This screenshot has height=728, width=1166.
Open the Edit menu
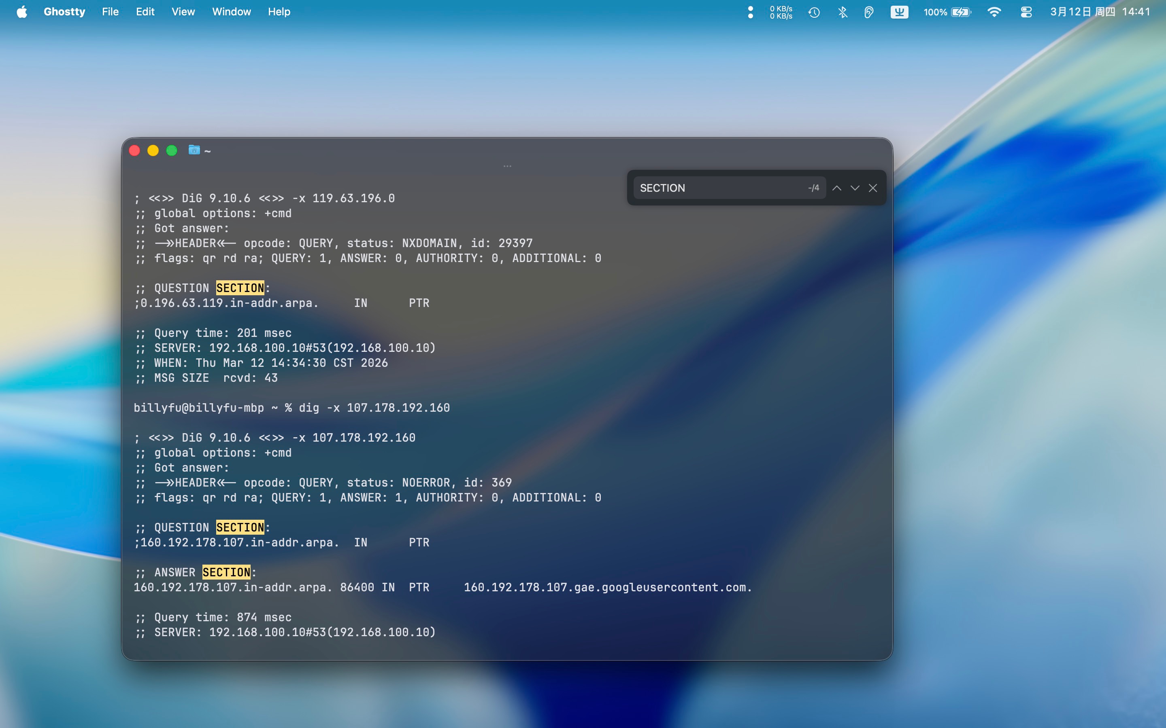point(145,12)
